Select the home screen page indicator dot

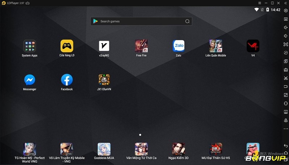point(140,135)
